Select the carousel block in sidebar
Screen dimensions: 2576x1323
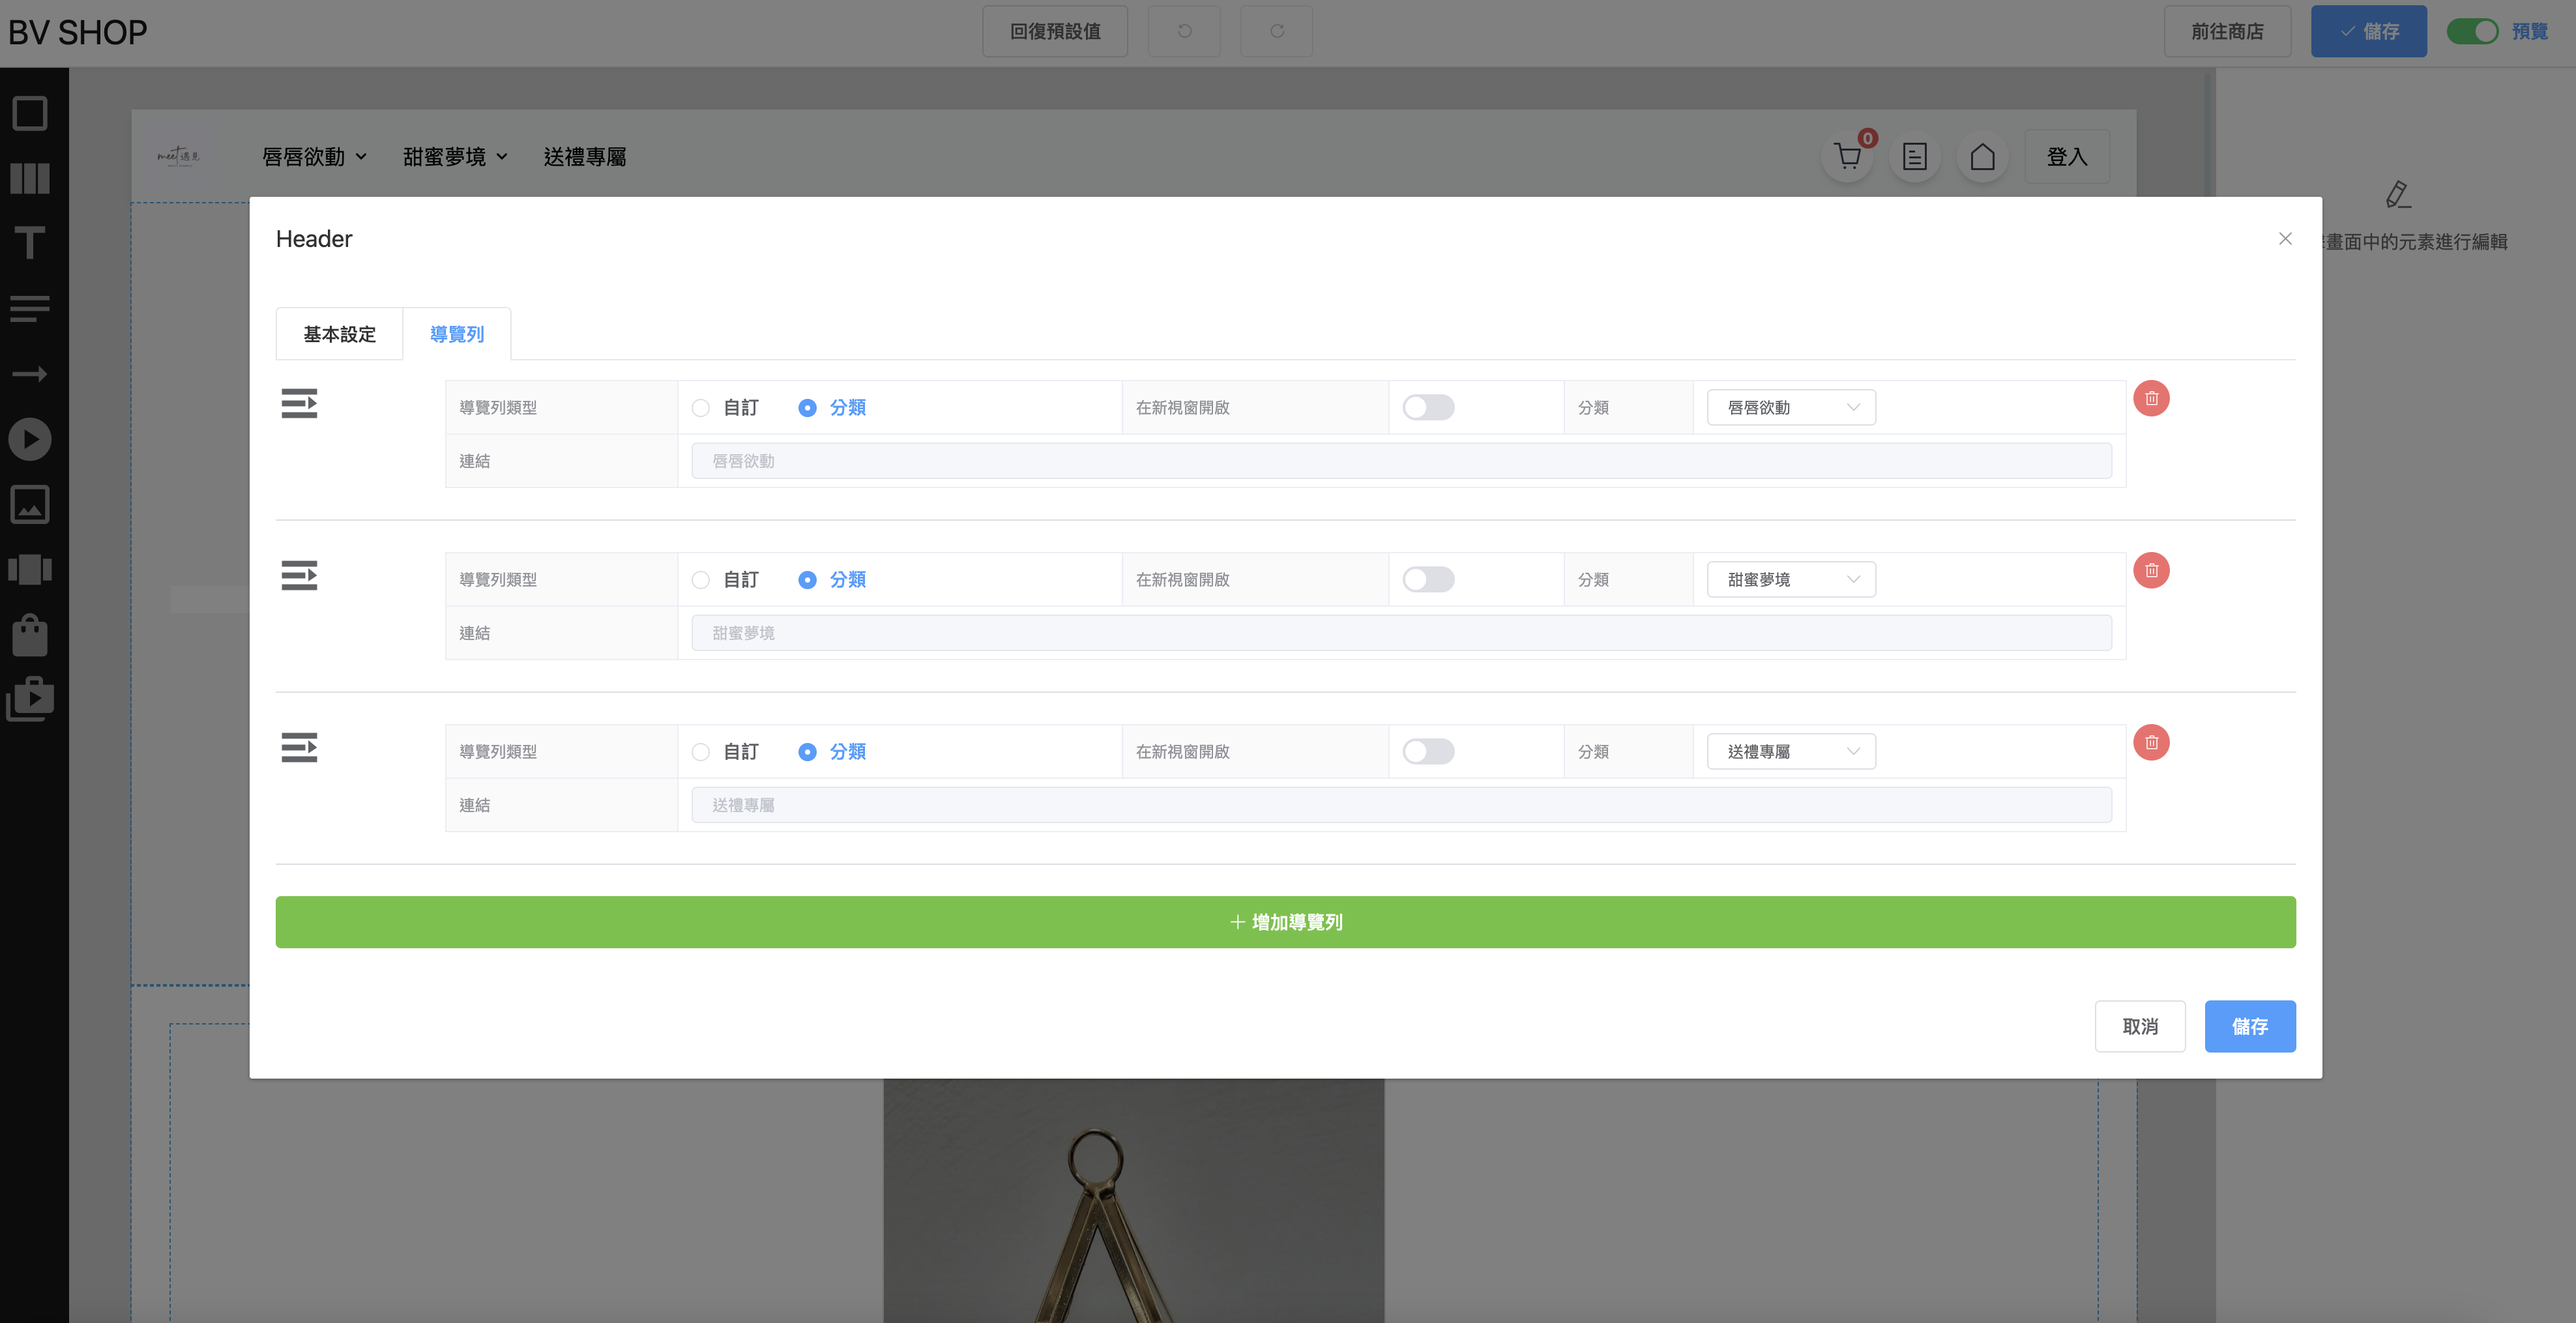[30, 569]
